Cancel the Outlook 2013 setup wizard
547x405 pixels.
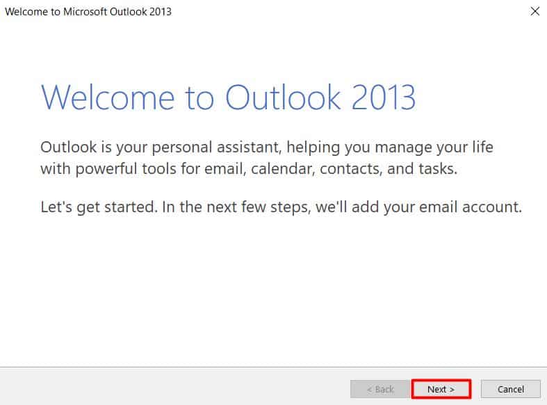[511, 389]
